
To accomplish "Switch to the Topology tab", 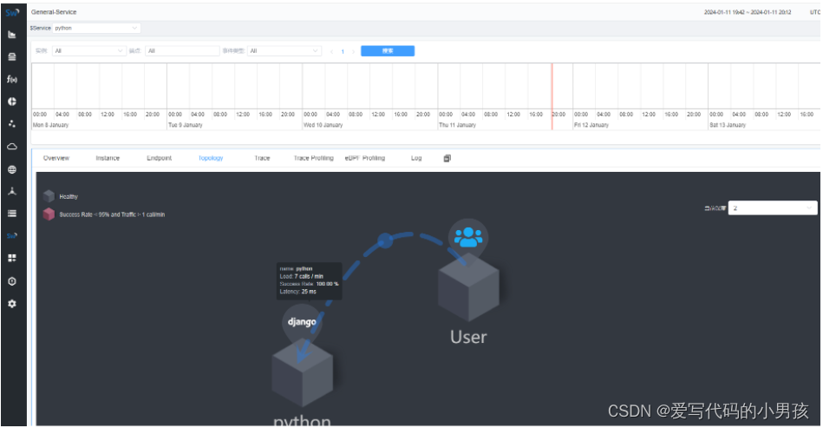I will tap(211, 158).
